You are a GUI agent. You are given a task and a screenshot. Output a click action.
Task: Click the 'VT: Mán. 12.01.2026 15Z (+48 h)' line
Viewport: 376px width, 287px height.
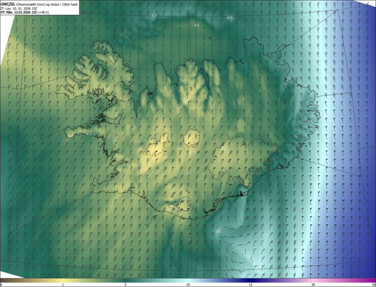25,12
